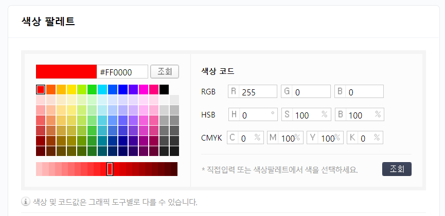This screenshot has height=216, width=445.
Task: Click the darkest end of the red shade bar
Action: 175,169
